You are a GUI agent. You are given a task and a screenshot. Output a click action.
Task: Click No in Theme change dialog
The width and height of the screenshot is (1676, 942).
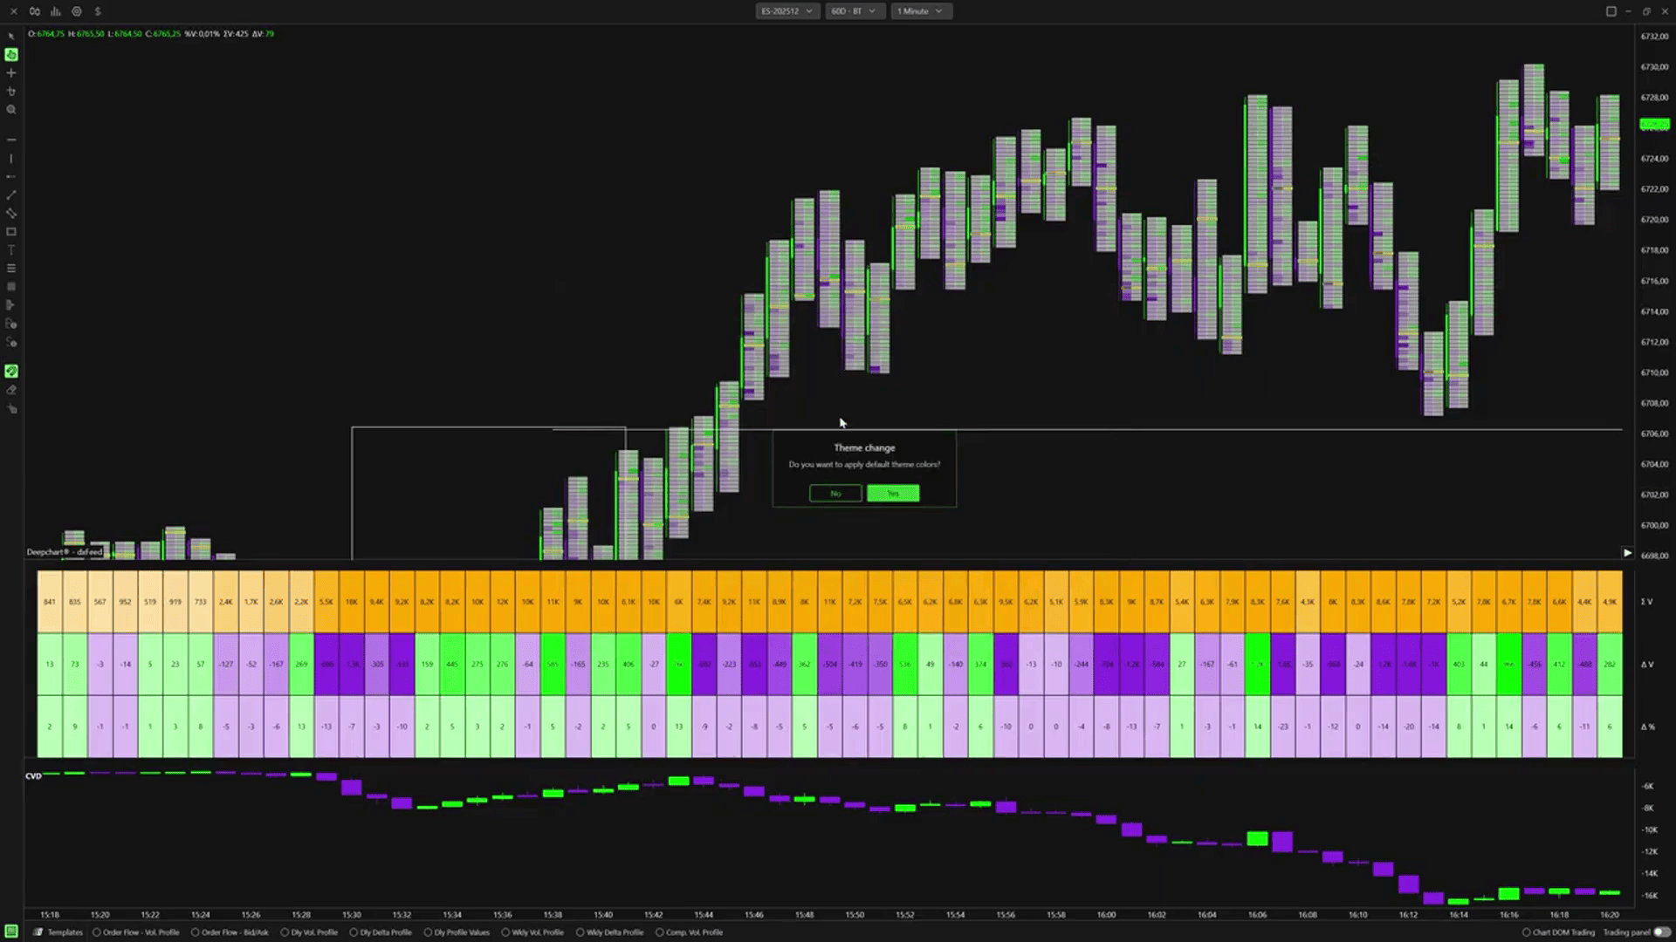click(835, 494)
